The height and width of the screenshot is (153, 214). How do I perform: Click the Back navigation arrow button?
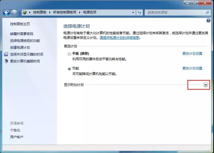(7, 13)
